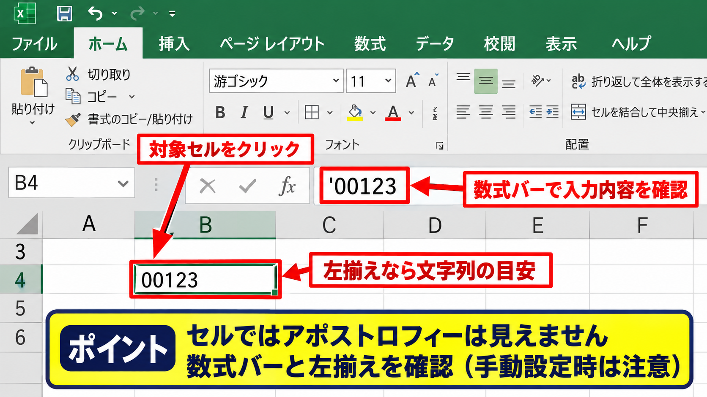This screenshot has height=397, width=707.
Task: Click the cell borders icon
Action: pyautogui.click(x=312, y=113)
